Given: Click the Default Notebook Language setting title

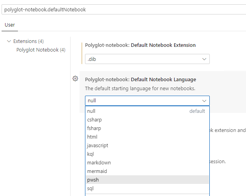Looking at the screenshot, I should pyautogui.click(x=140, y=79).
